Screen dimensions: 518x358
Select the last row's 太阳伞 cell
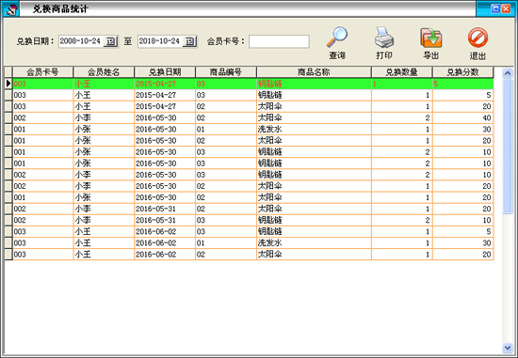314,255
